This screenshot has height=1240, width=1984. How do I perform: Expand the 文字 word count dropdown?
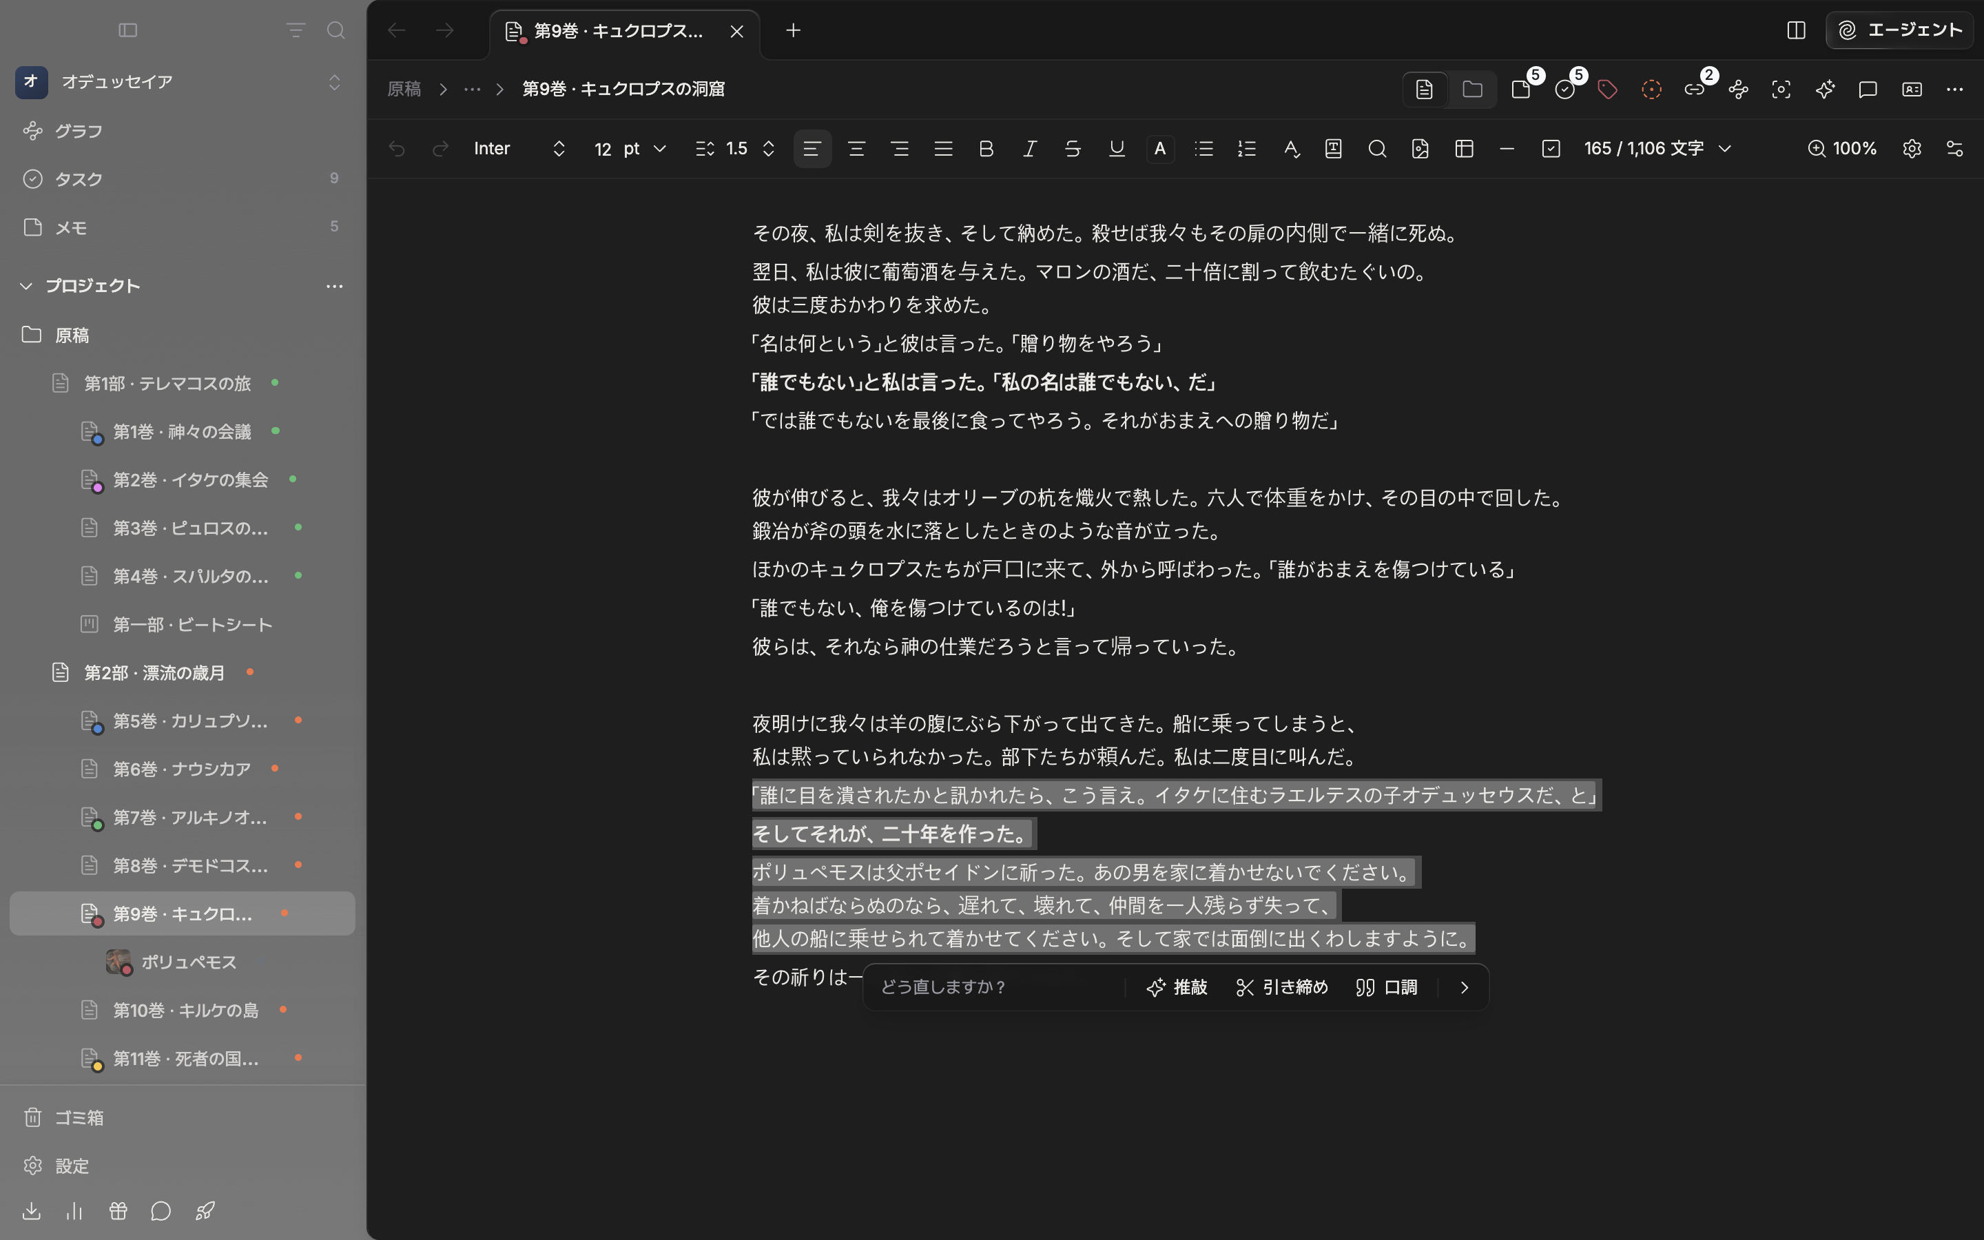[1657, 148]
